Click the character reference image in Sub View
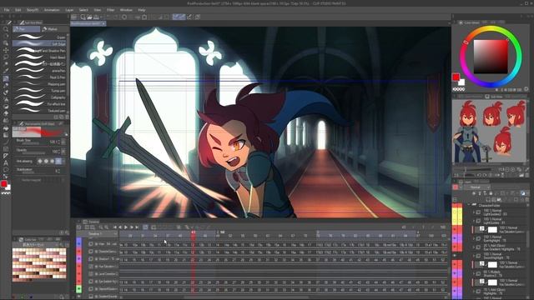Viewport: 534px width, 300px height. pos(489,131)
